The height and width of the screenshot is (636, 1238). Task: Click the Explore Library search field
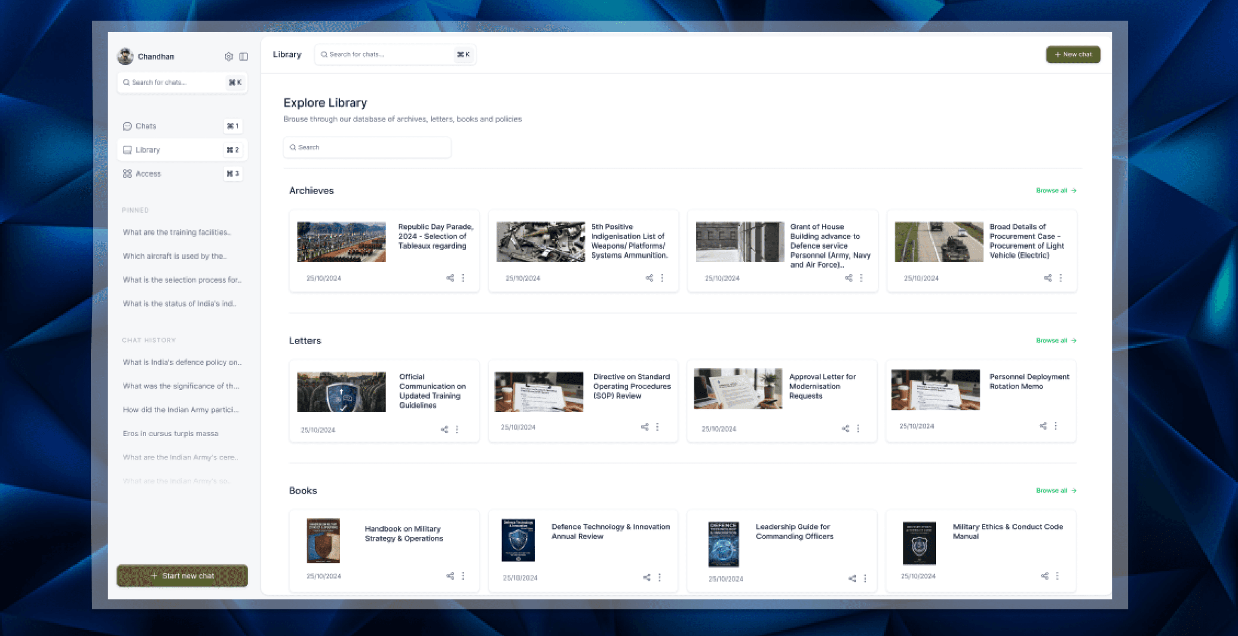point(367,147)
